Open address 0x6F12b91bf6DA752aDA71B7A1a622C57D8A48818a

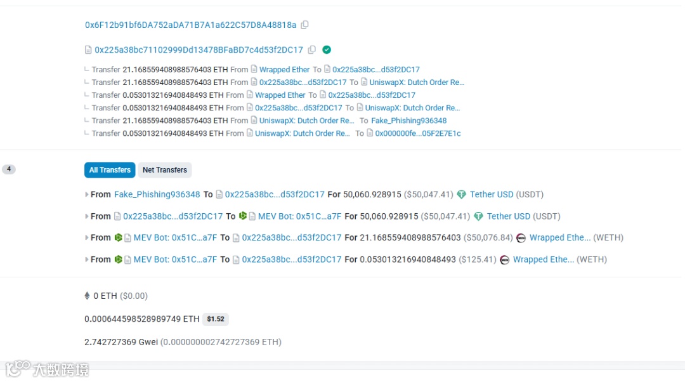[x=190, y=25]
